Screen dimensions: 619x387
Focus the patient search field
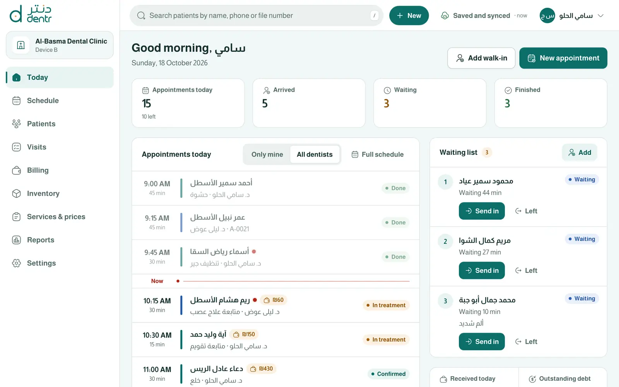coord(256,15)
